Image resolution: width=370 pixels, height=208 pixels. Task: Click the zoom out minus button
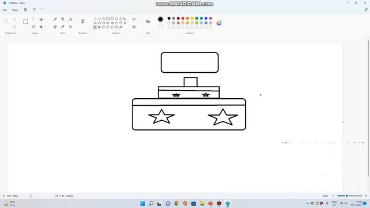pos(333,196)
